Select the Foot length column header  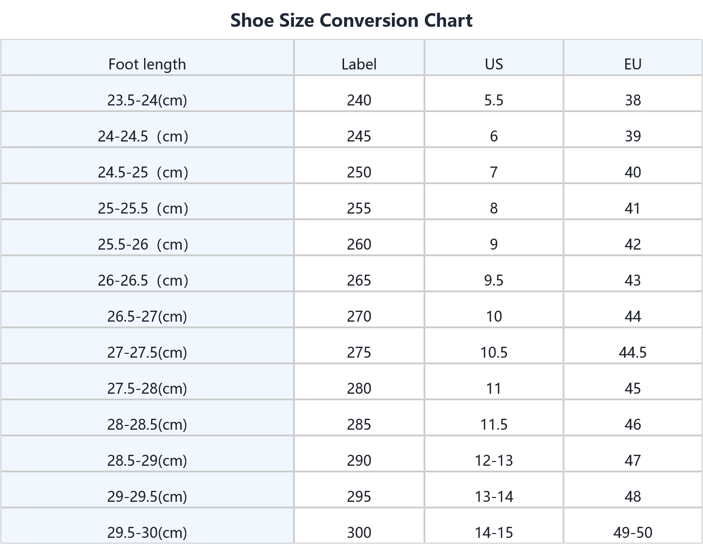point(147,64)
